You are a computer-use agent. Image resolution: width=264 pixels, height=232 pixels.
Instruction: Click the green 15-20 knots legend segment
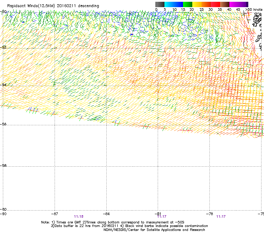pyautogui.click(x=188, y=4)
